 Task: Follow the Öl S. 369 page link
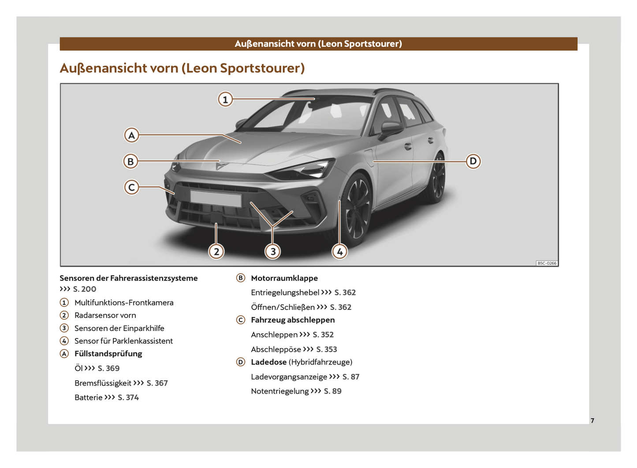(108, 368)
